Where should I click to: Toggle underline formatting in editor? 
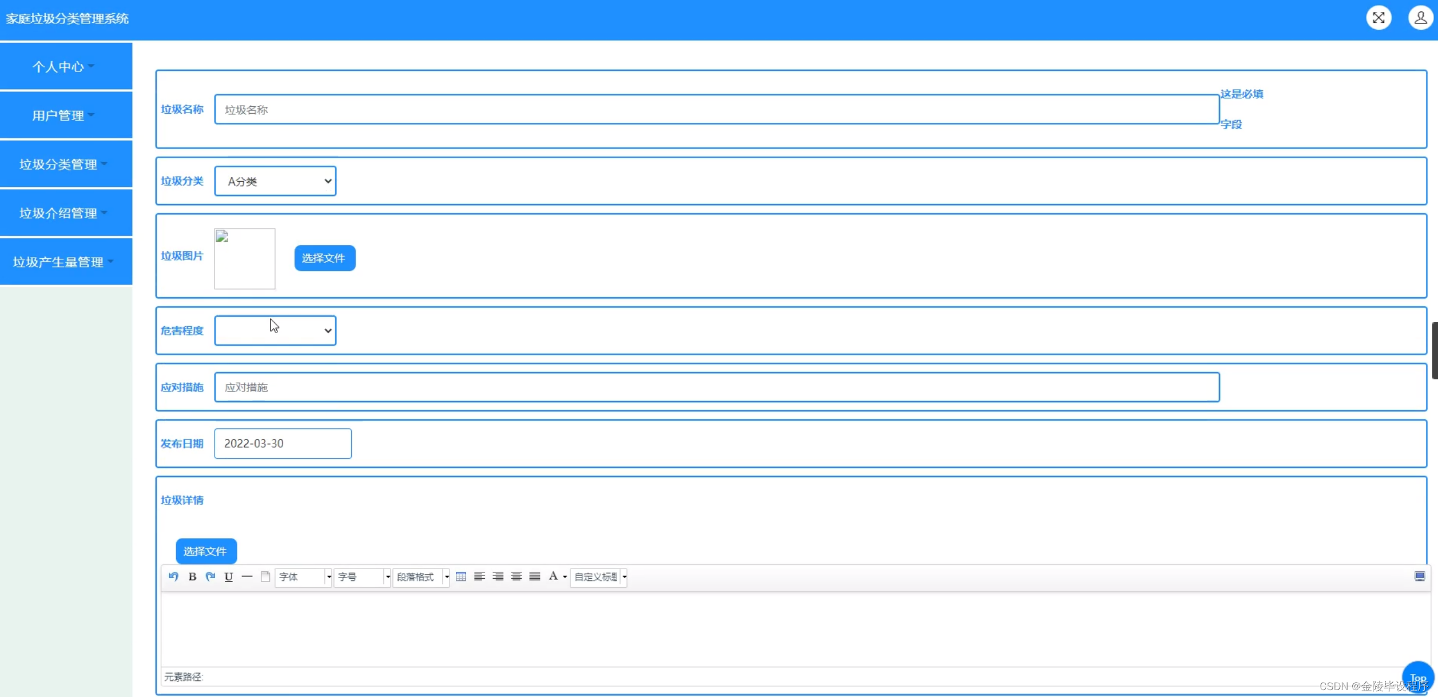pyautogui.click(x=229, y=576)
